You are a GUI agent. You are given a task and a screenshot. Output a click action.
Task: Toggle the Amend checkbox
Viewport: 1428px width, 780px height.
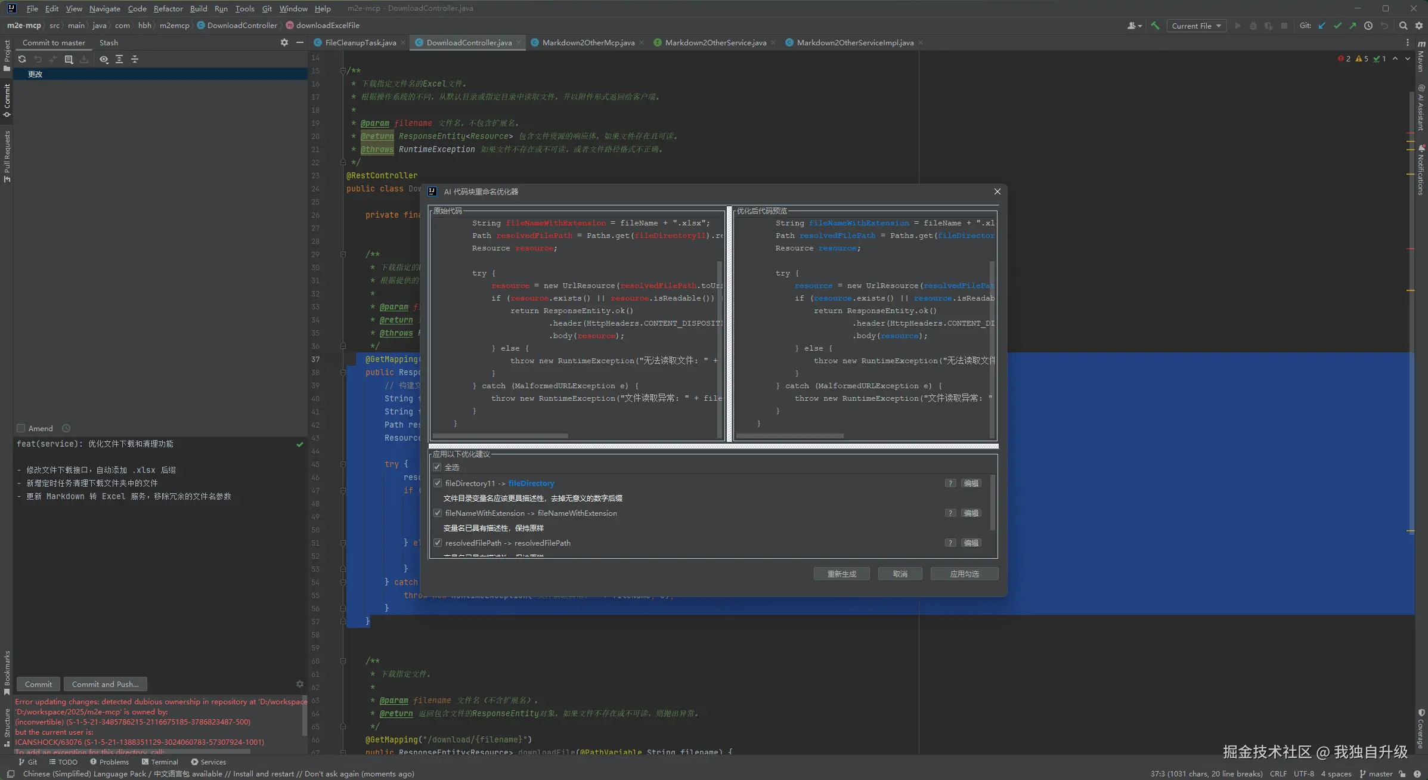click(x=21, y=428)
